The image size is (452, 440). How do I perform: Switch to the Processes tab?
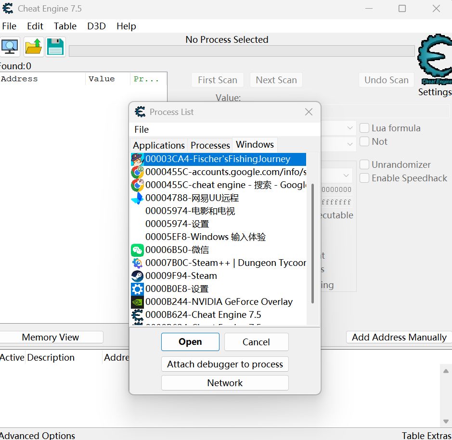point(210,145)
